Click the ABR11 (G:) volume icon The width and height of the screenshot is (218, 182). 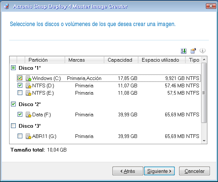pos(28,136)
